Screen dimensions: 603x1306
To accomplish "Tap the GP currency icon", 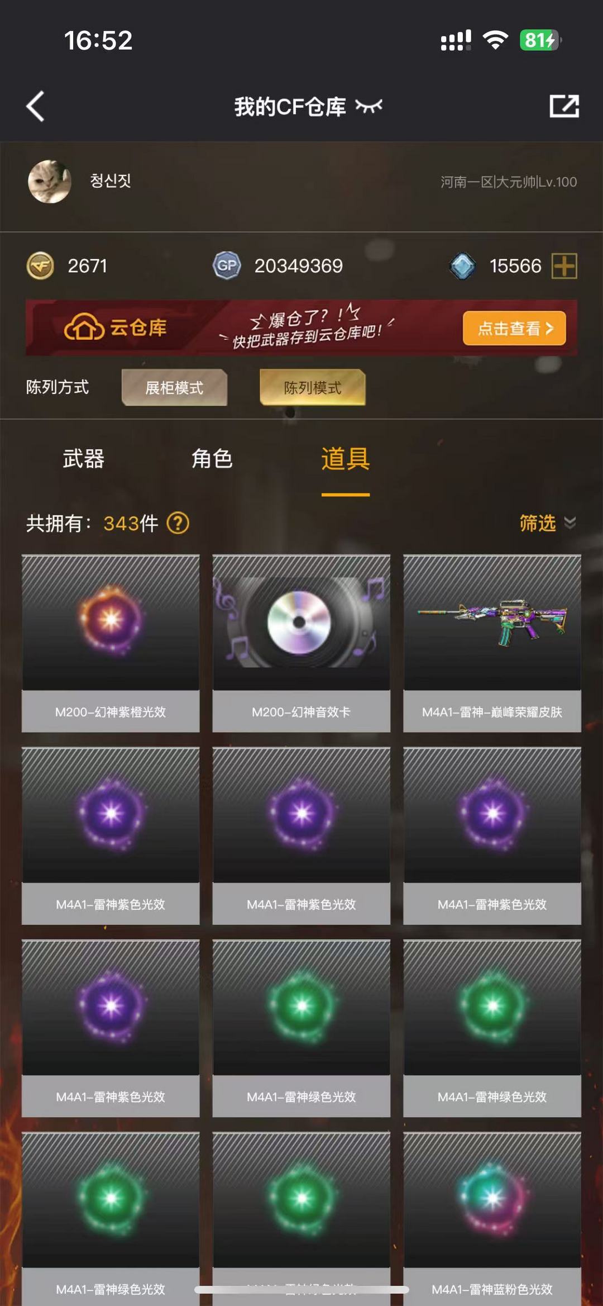I will pos(227,265).
